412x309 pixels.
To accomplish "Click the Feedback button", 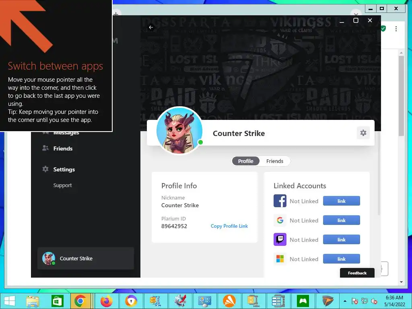I will [x=357, y=273].
